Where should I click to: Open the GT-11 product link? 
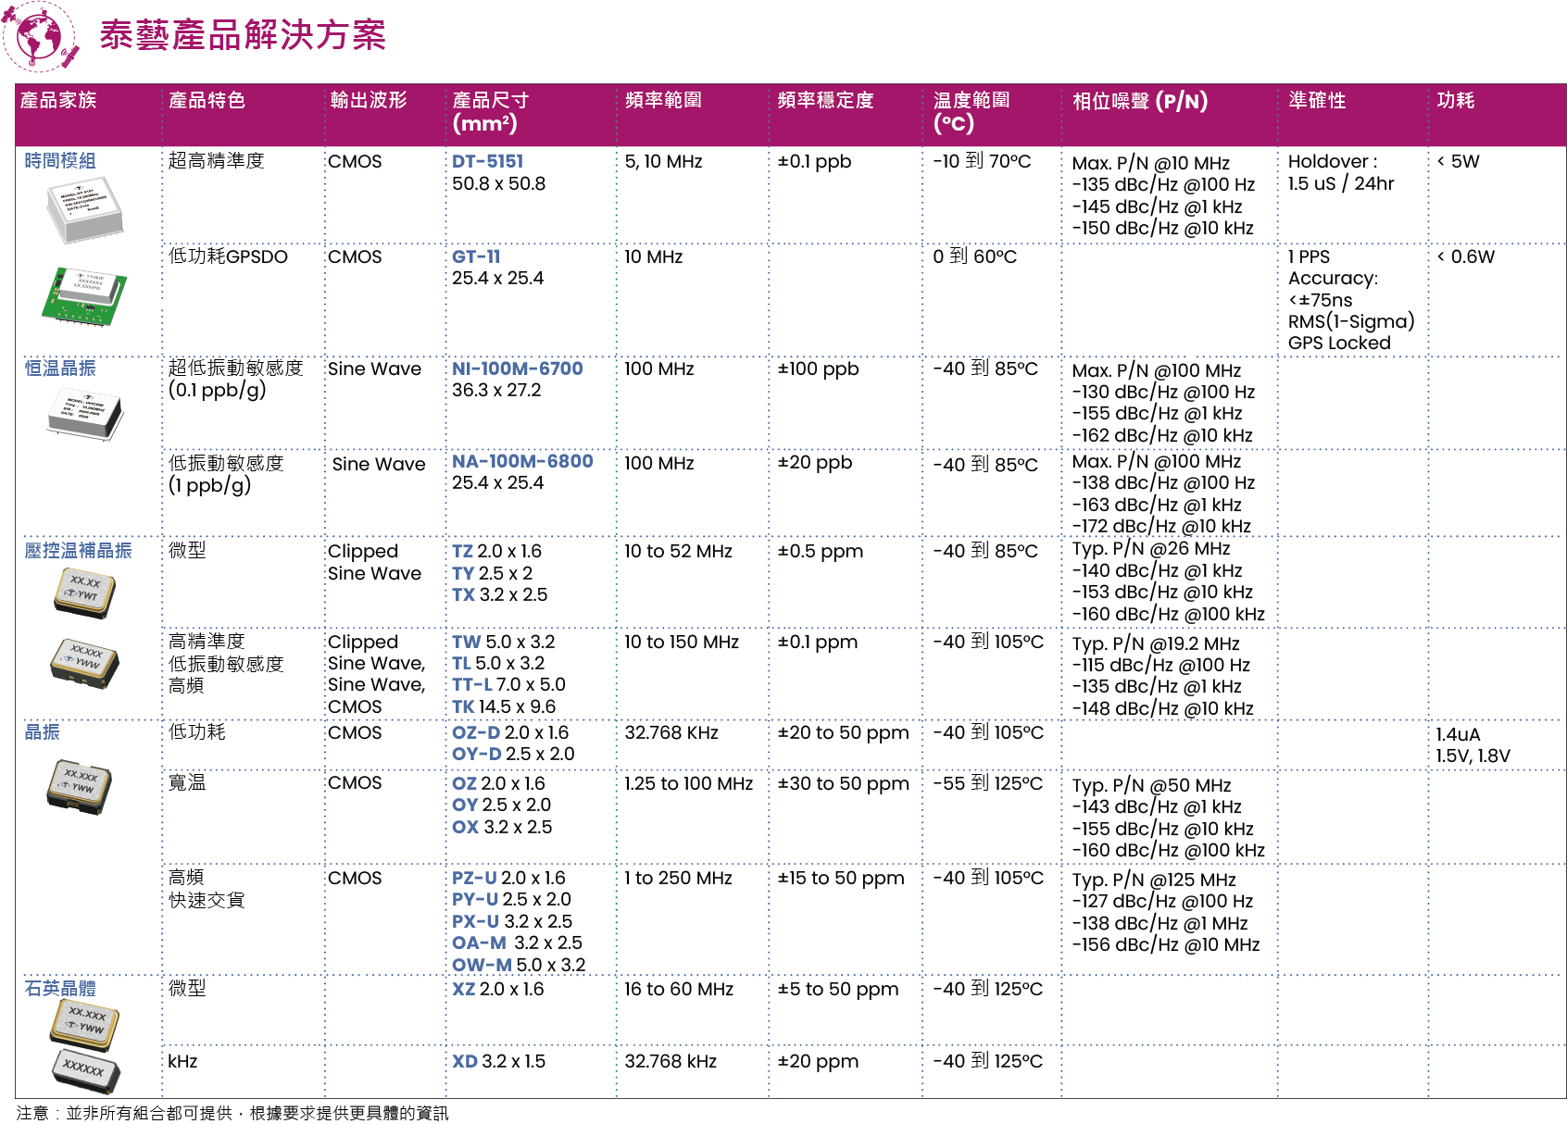[x=476, y=256]
